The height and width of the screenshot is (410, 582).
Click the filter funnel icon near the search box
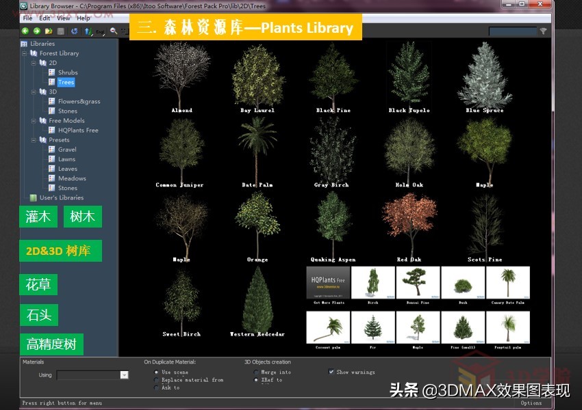tap(544, 31)
